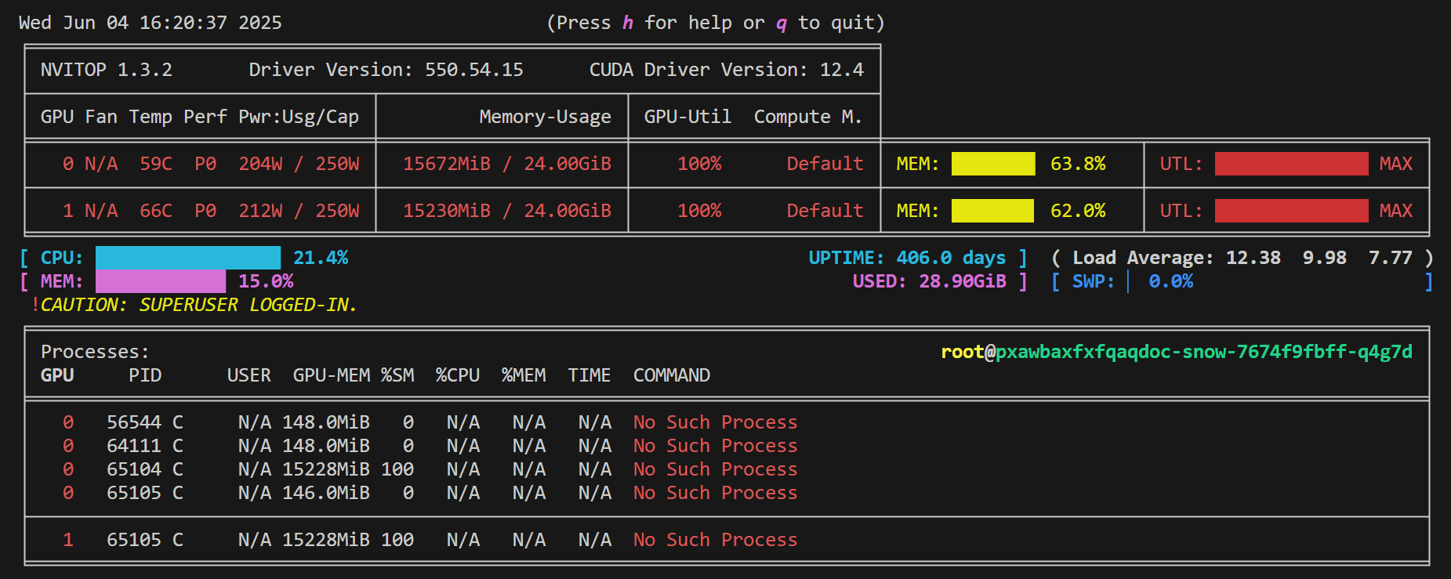Click the q quit key hint
Image resolution: width=1451 pixels, height=579 pixels.
point(782,23)
